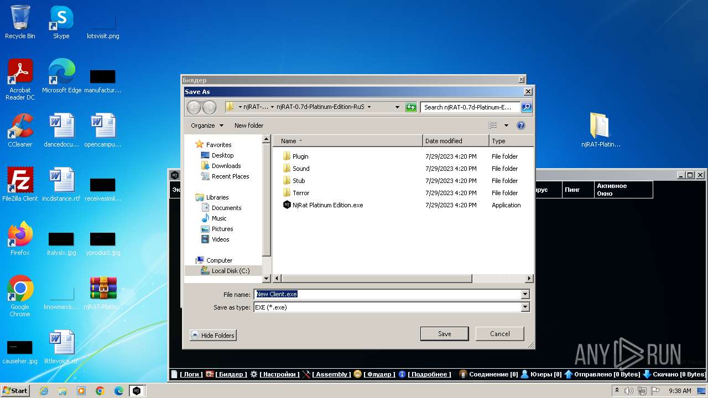Open dancedocu Word document on desktop
The height and width of the screenshot is (398, 708).
pyautogui.click(x=61, y=130)
